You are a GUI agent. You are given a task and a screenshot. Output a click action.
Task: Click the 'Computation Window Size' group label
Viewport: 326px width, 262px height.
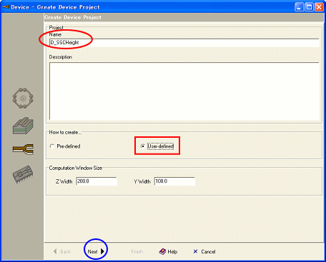click(76, 168)
